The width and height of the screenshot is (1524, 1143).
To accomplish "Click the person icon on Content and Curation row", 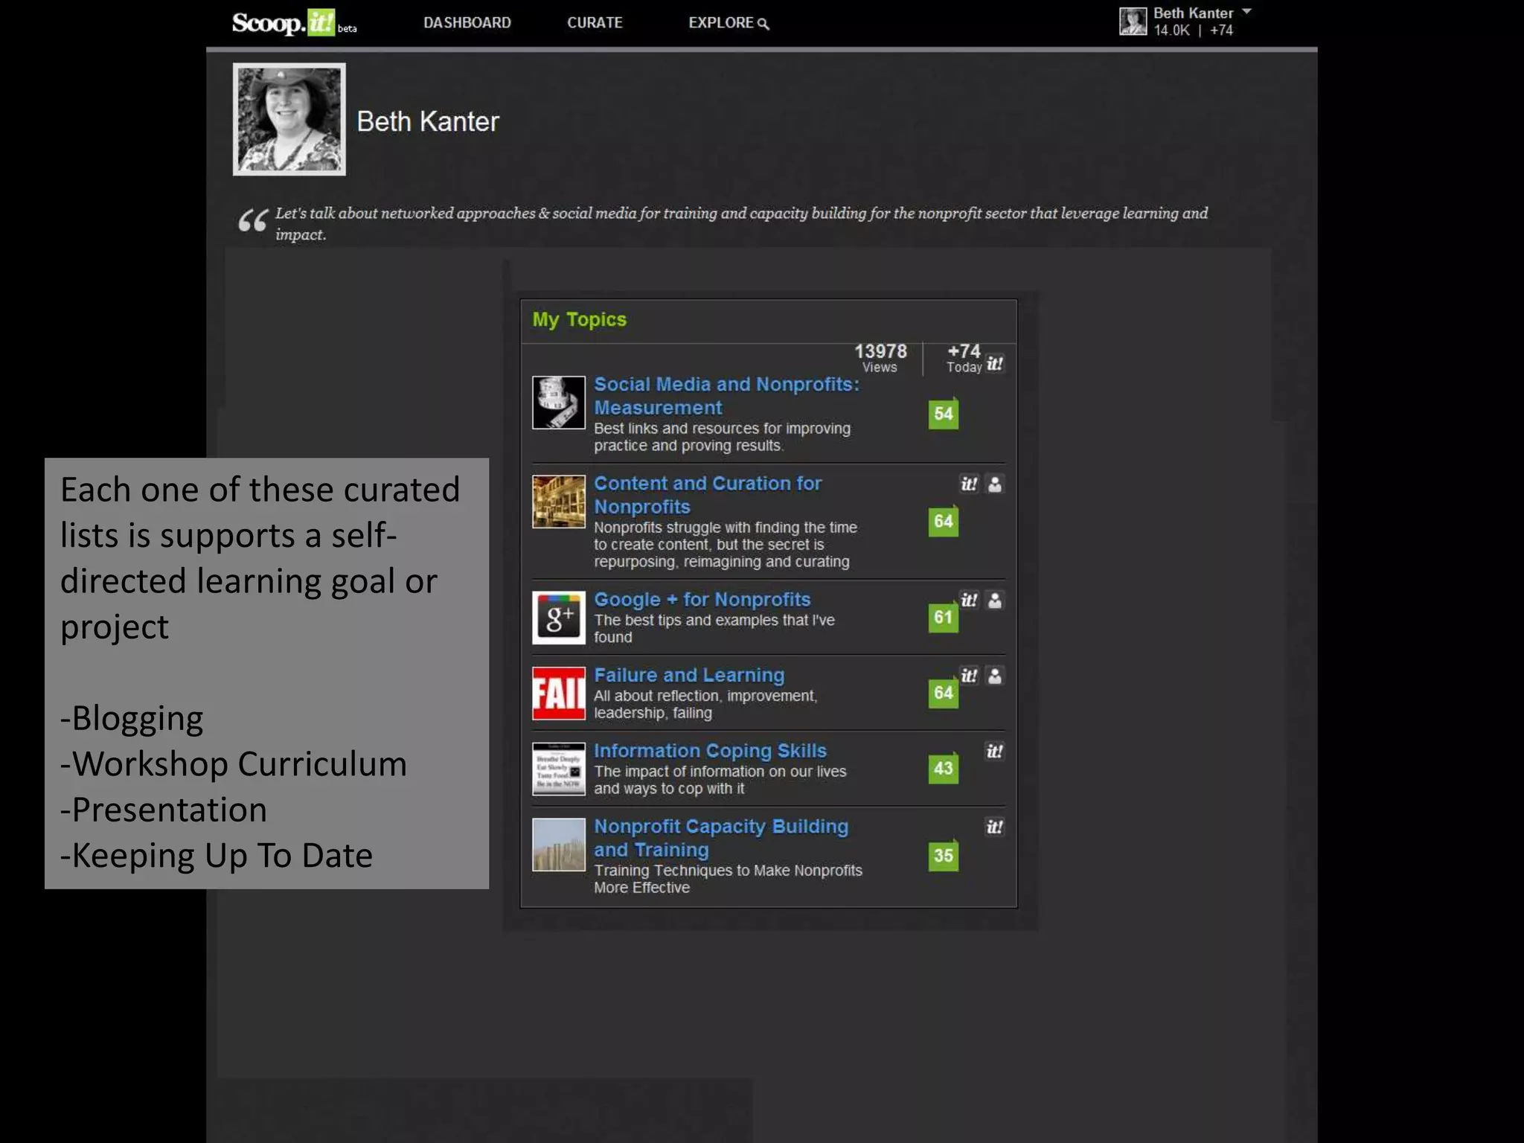I will pyautogui.click(x=995, y=484).
